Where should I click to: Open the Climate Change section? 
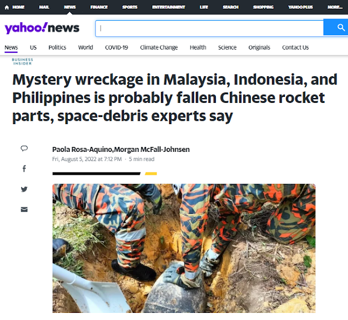[x=159, y=47]
